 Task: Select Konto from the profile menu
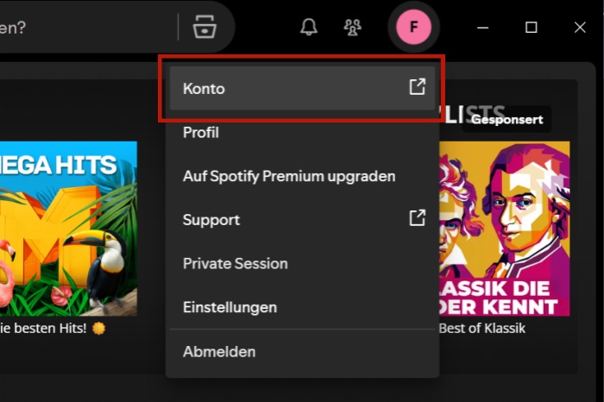[204, 89]
